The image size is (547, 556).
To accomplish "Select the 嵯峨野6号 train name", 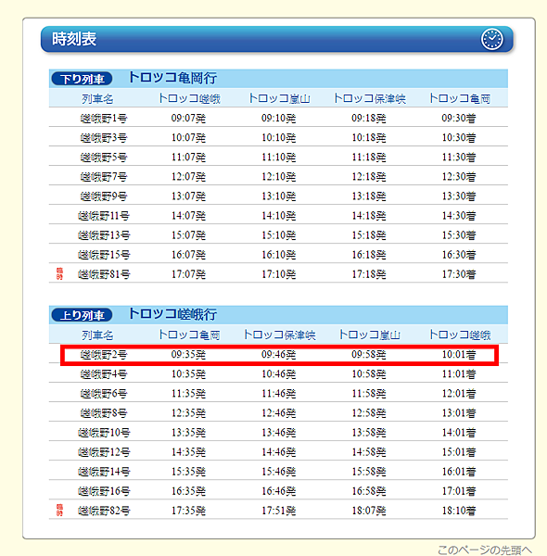I will [x=104, y=394].
